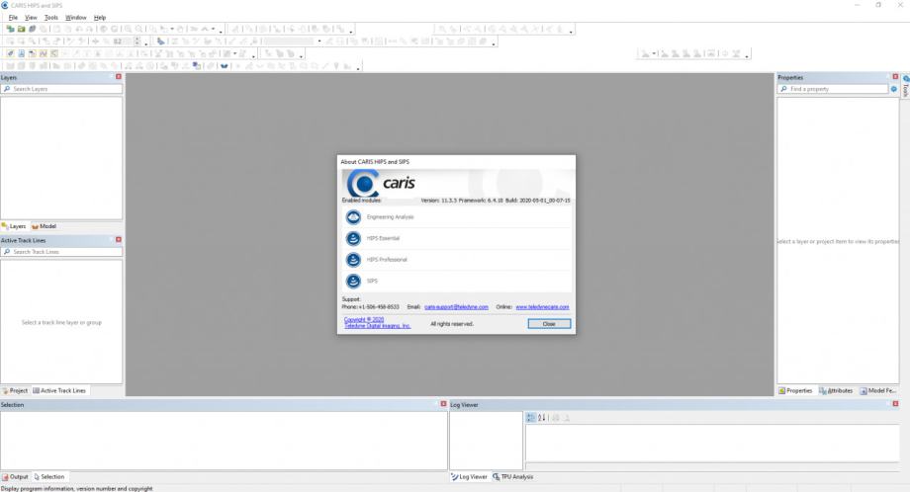Switch to the Layers tab

pyautogui.click(x=14, y=226)
